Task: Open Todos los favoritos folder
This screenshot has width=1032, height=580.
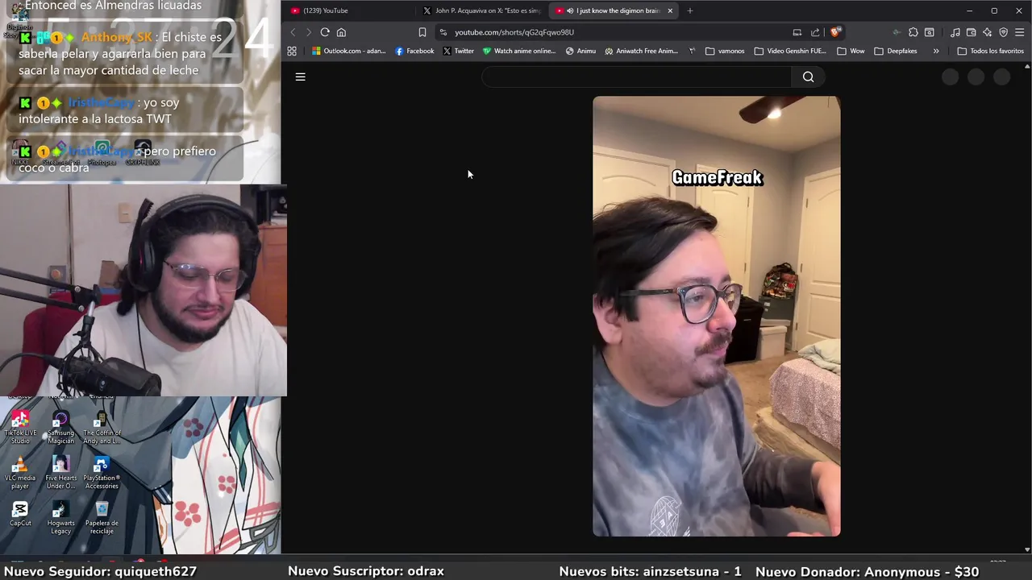Action: [x=990, y=51]
